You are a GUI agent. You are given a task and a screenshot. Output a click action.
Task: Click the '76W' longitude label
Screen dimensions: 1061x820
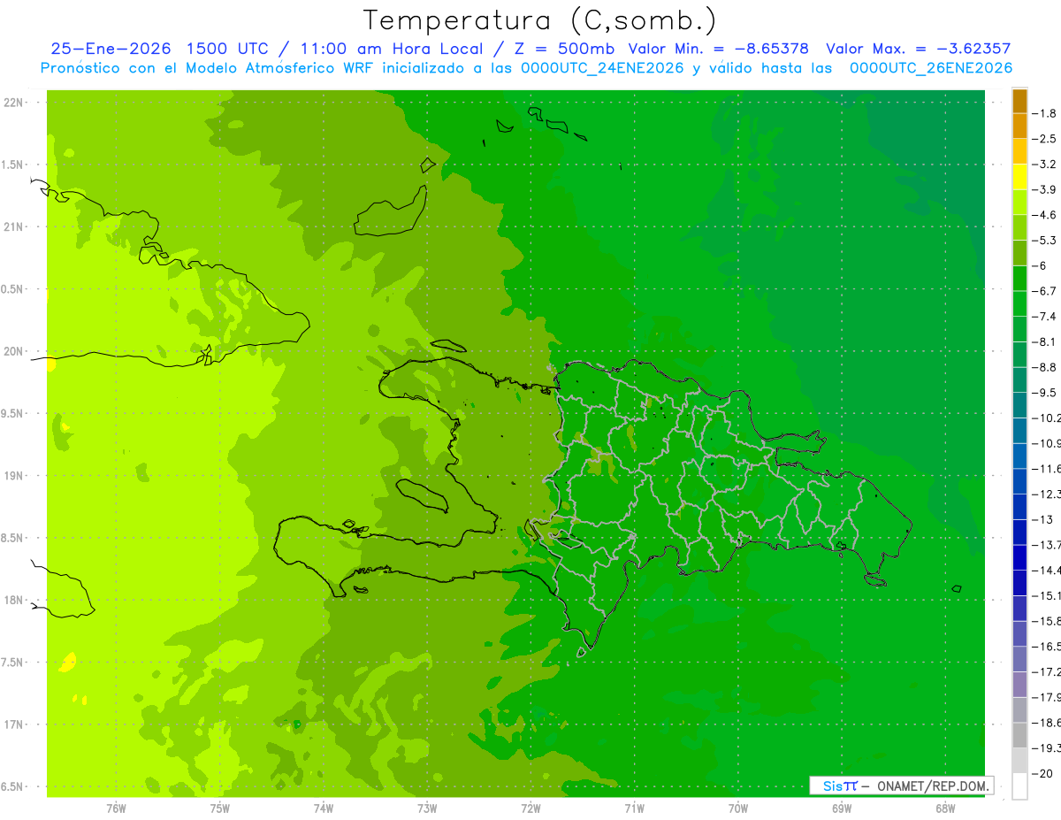click(116, 809)
